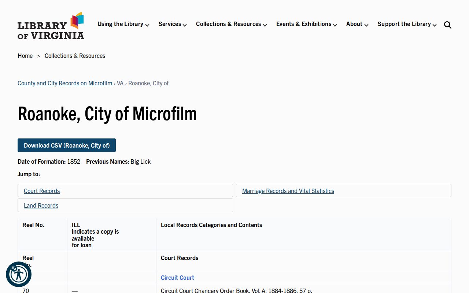Viewport: 469px width, 293px height.
Task: Select the 'Previous Names: Big Lick' text
Action: click(118, 162)
